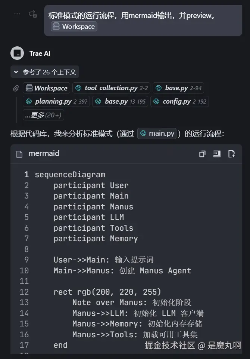Viewport: 250px width, 359px height.
Task: Open the Workspace chip in the user message
Action: (74, 26)
